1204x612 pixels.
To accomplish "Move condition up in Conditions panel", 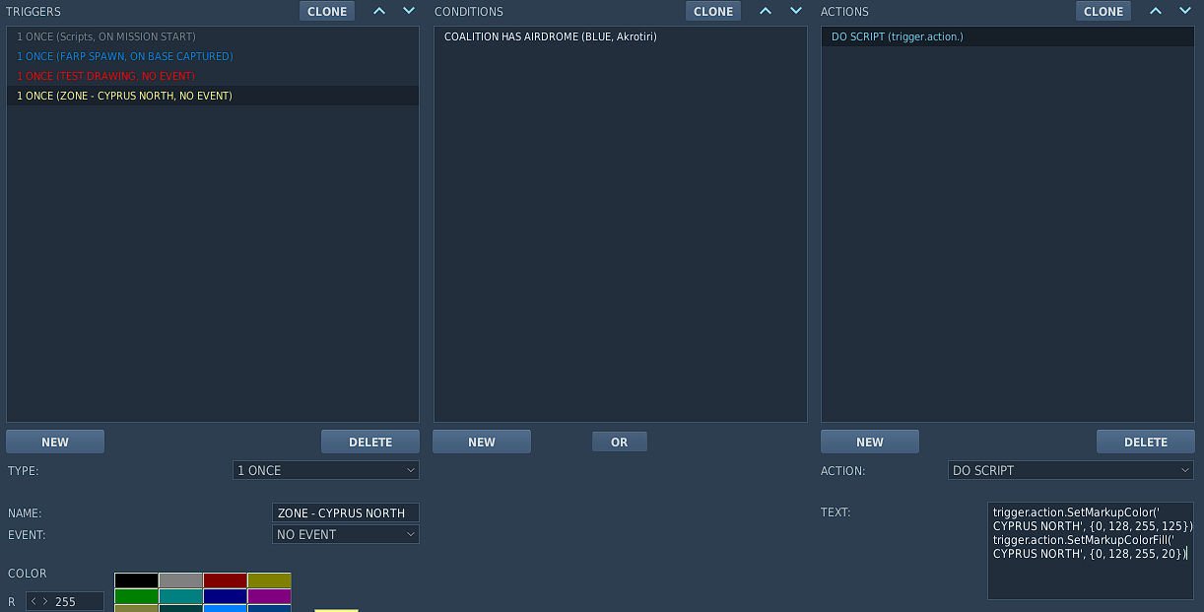I will 766,11.
